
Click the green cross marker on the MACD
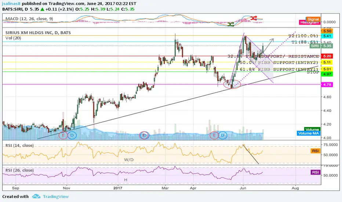pos(230,24)
